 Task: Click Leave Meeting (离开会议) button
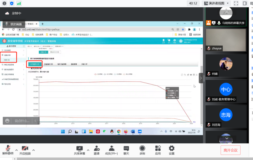tap(230, 150)
